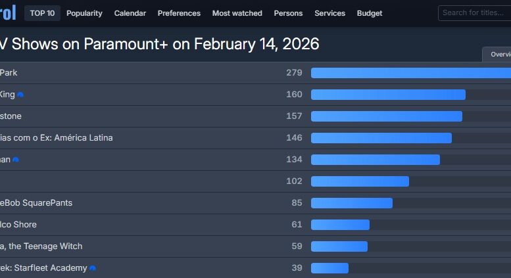Open the SpongeBob SquarePants title link
Image resolution: width=511 pixels, height=278 pixels.
tap(36, 203)
